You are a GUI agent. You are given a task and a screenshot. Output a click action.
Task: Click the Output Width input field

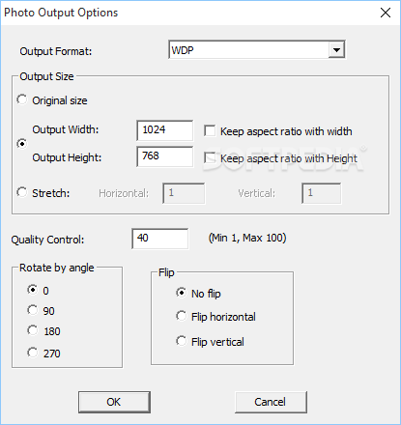click(x=165, y=130)
